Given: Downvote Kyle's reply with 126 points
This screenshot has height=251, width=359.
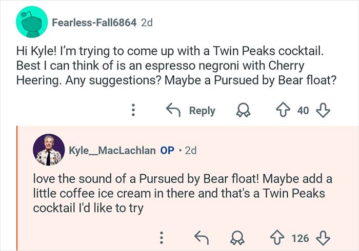Looking at the screenshot, I should (323, 238).
